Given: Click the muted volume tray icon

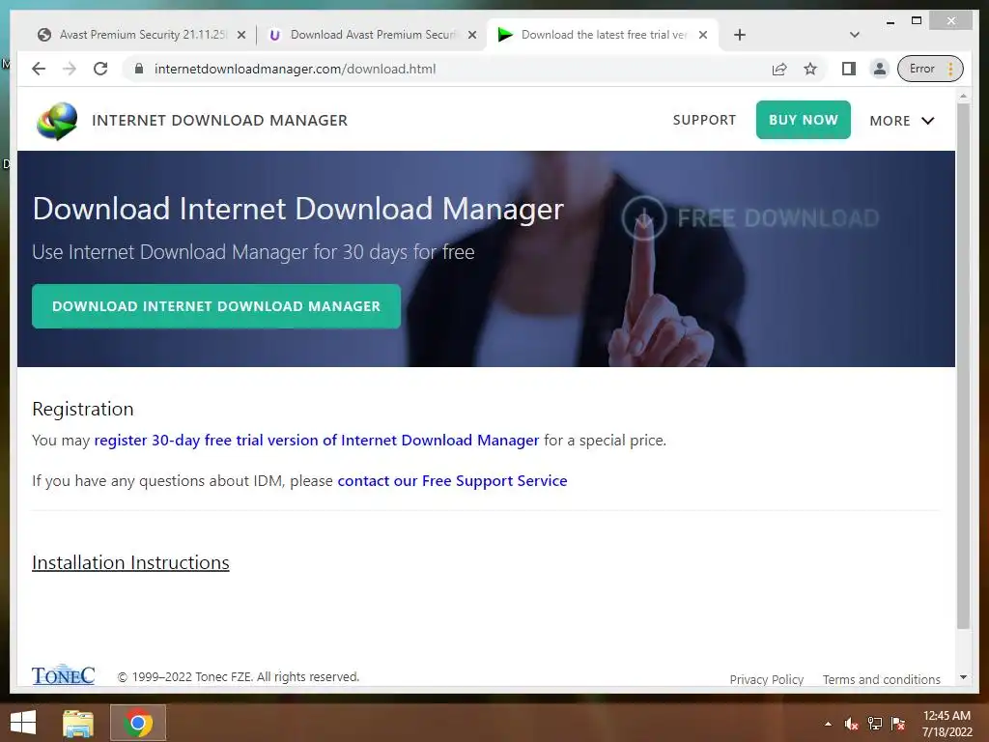Looking at the screenshot, I should 852,724.
